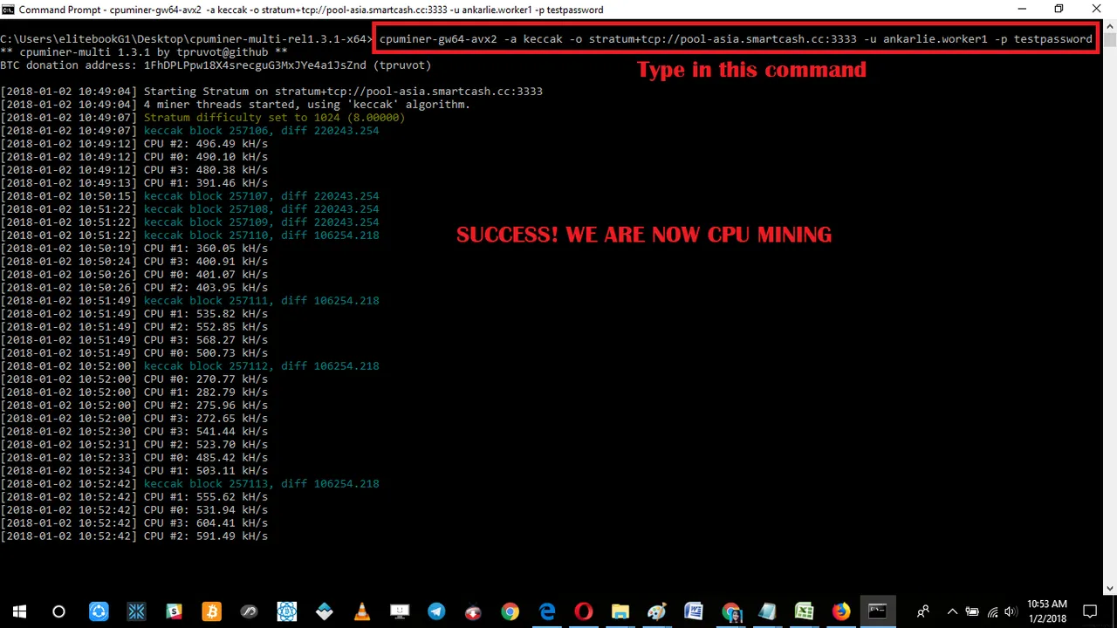Open Chrome profile with user photo

730,611
